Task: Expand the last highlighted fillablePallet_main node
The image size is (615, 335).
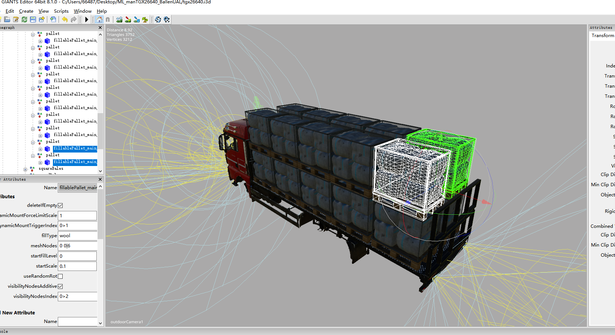Action: pyautogui.click(x=41, y=163)
